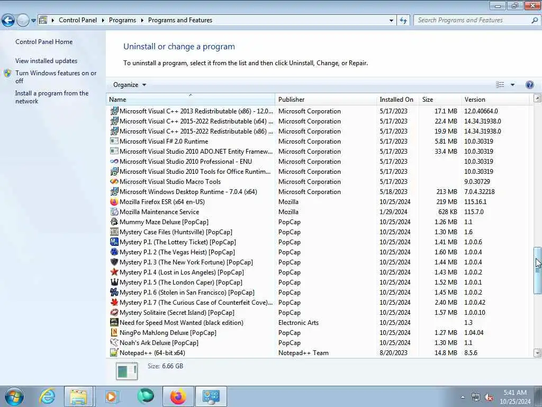Click the NingPo MahJong Deluxe icon

coord(114,332)
